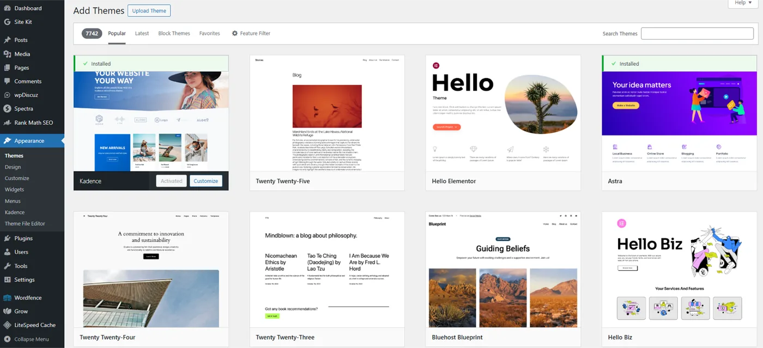Open Themes submenu item

coord(14,156)
